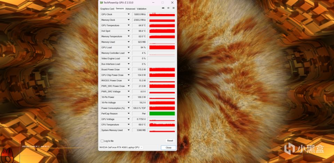Open the Video Engine Load dropdown arrow

click(x=129, y=58)
